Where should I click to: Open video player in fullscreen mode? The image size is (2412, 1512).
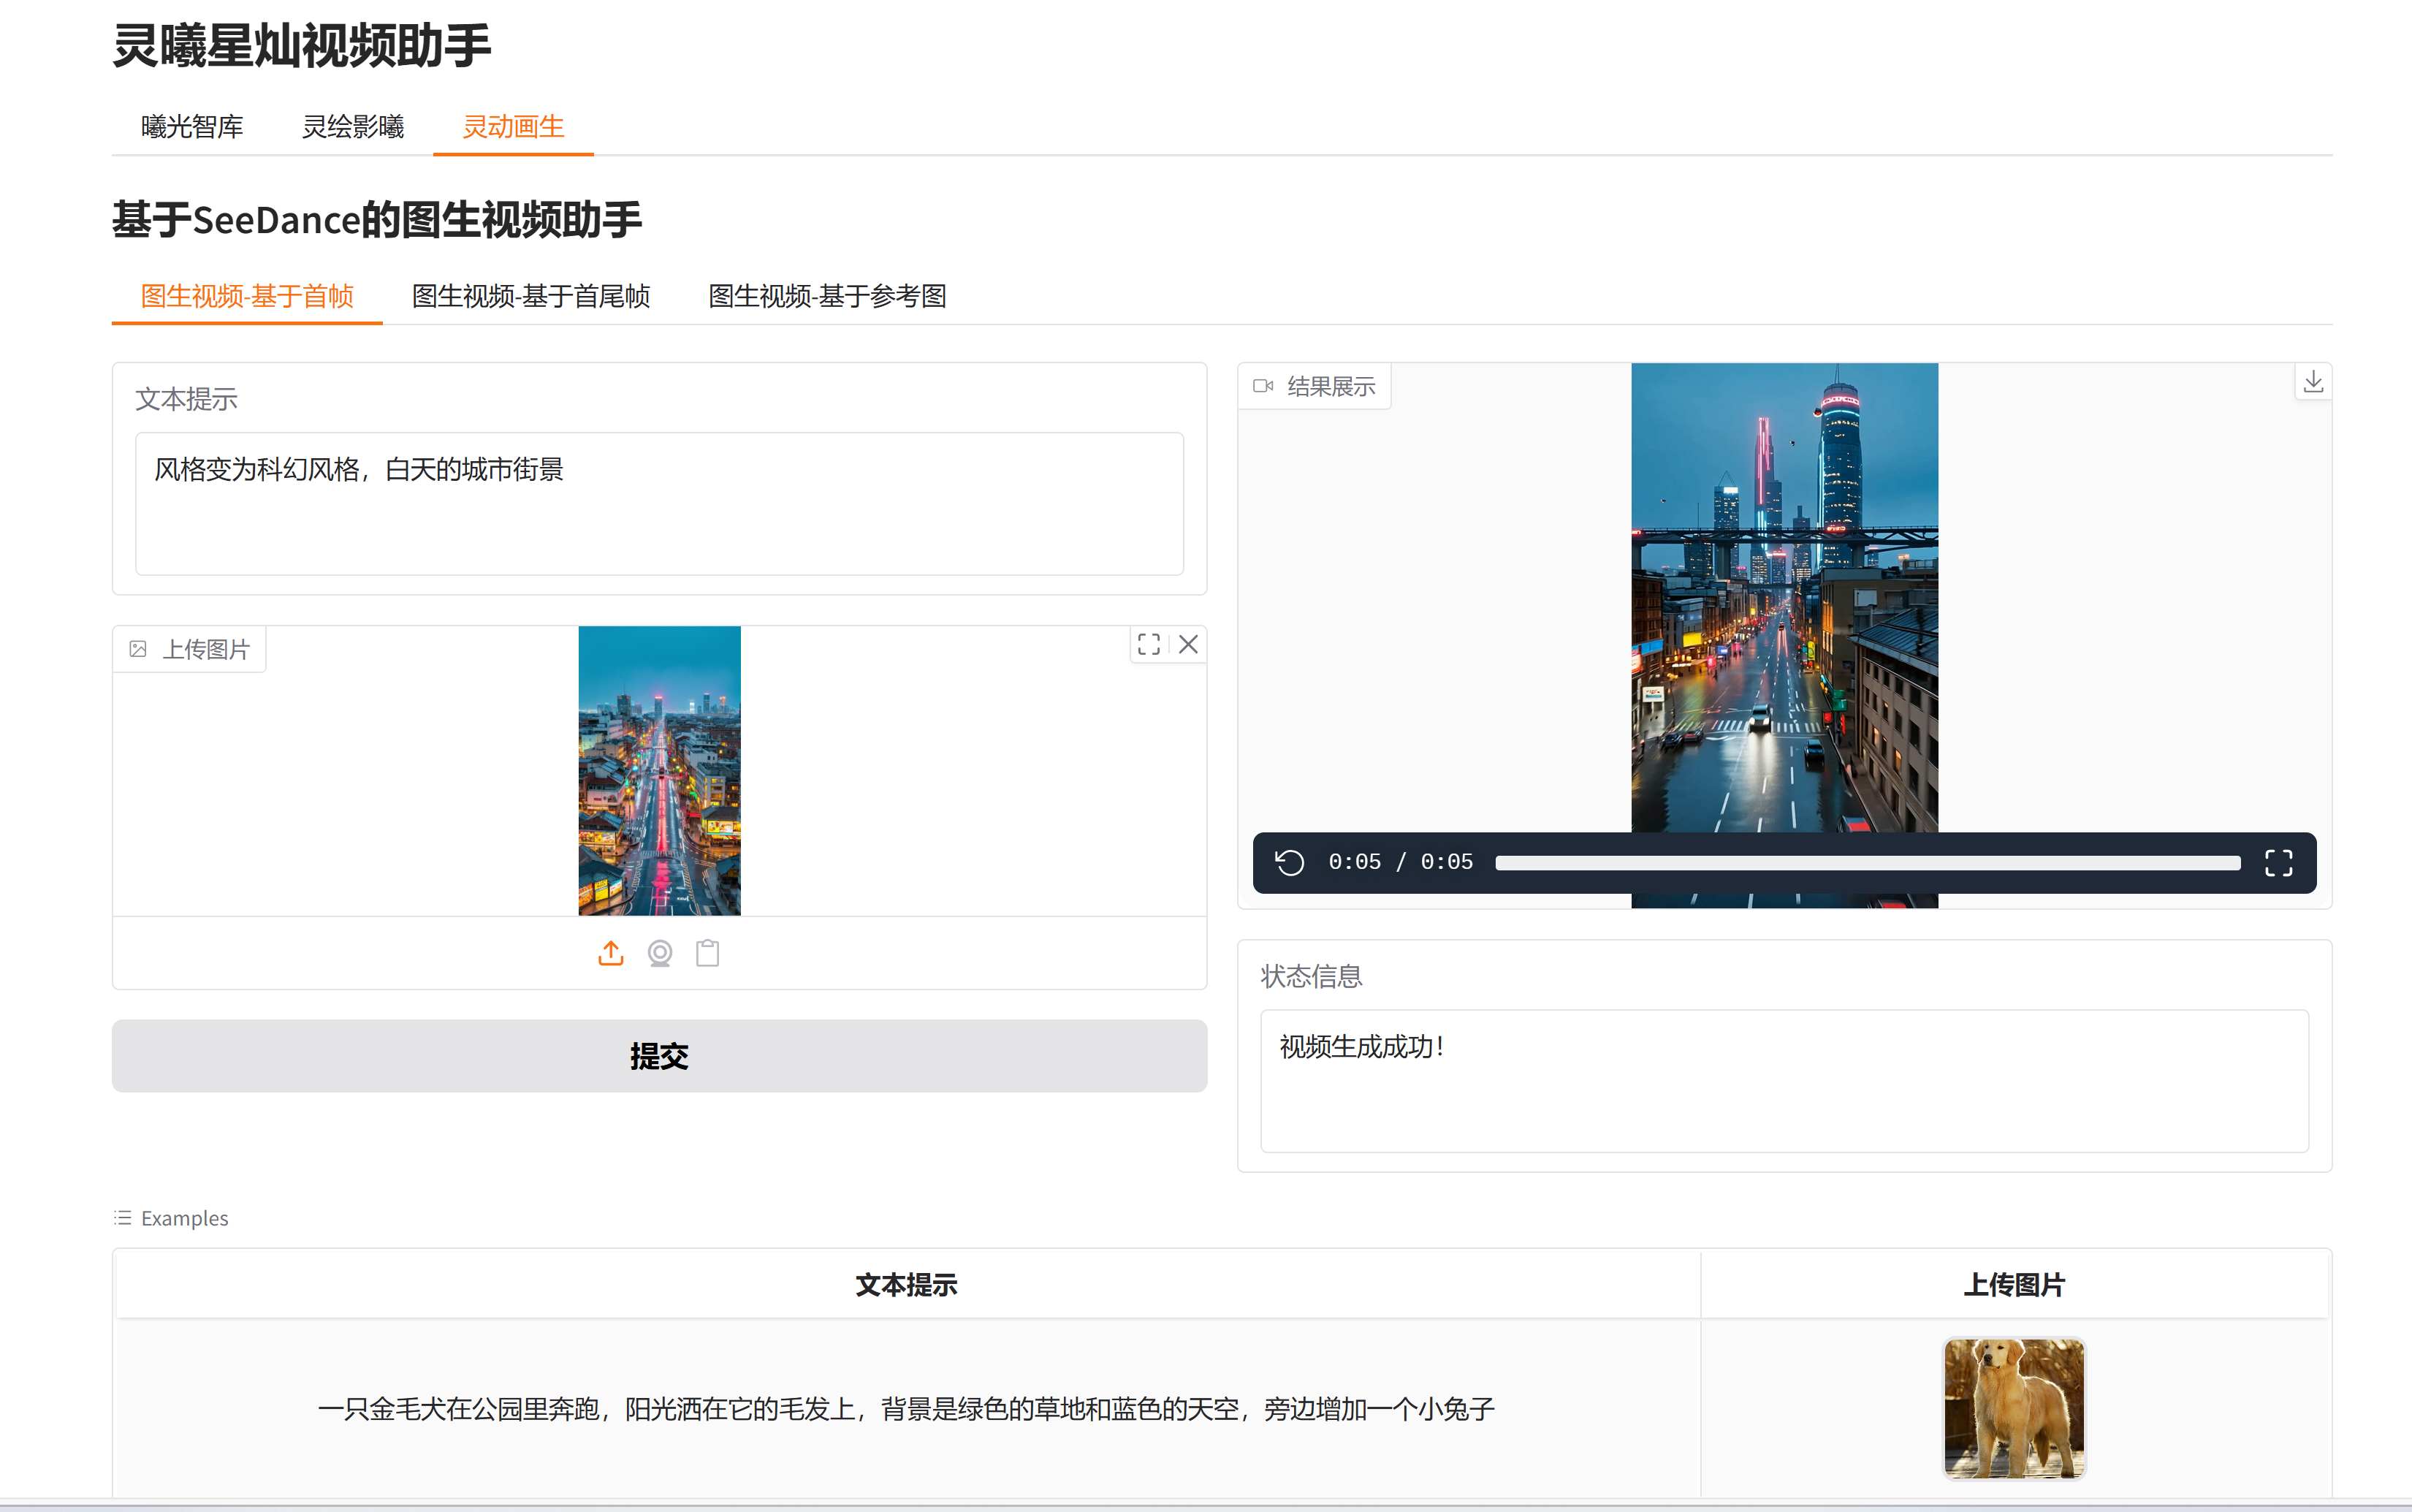[2278, 862]
